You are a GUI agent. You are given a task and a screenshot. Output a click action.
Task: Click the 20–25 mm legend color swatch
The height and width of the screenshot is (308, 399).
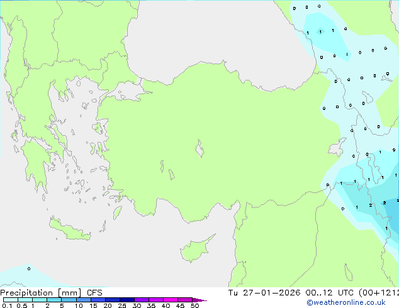click(113, 300)
